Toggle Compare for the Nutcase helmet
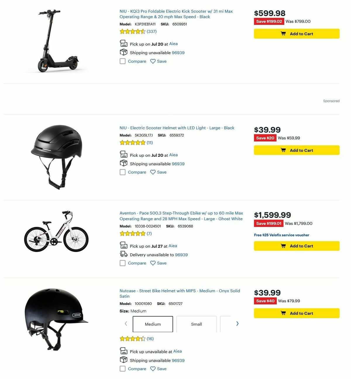This screenshot has width=351, height=379. 123,369
